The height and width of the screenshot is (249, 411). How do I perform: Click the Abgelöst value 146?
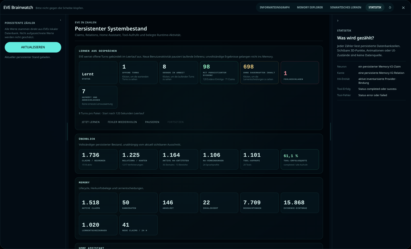coord(168,203)
